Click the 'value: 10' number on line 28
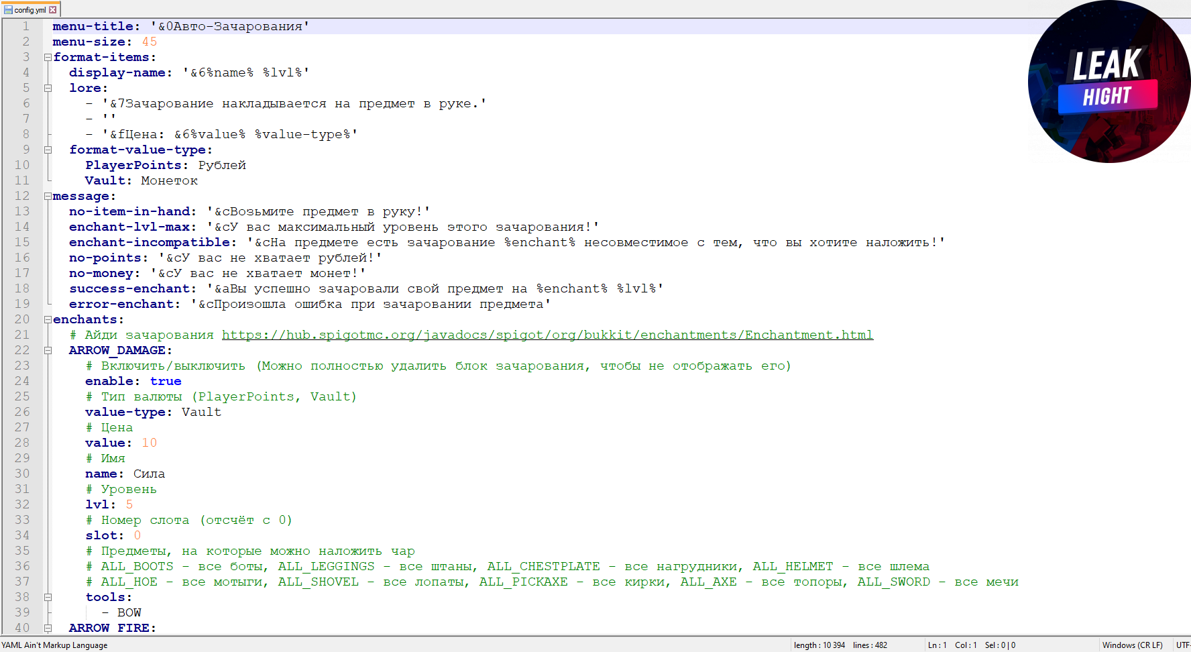1191x652 pixels. pos(150,443)
